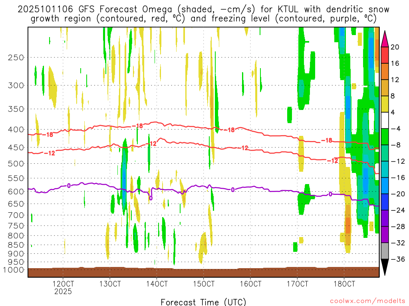
Task: Click the chart title first line with KTUL
Action: [x=203, y=10]
